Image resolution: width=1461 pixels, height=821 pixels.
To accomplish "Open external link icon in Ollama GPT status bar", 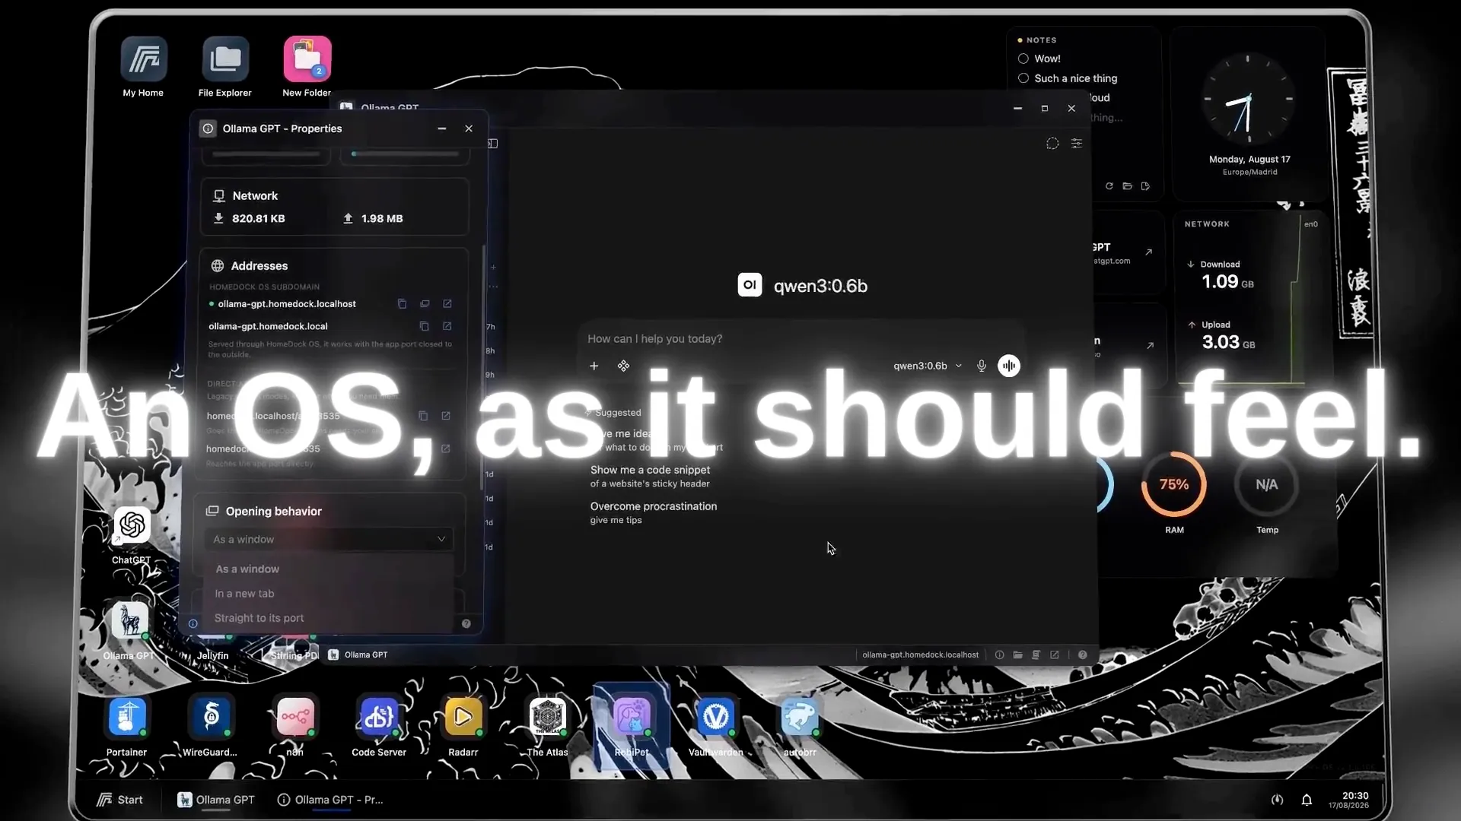I will [x=1055, y=655].
